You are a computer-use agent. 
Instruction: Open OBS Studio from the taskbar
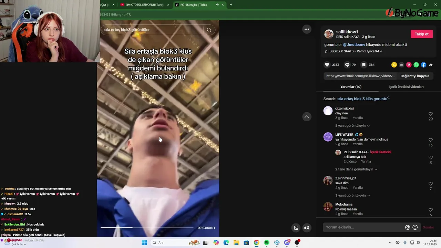point(297,242)
